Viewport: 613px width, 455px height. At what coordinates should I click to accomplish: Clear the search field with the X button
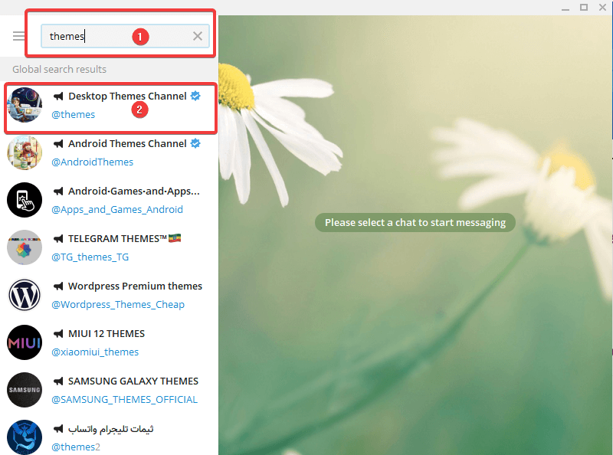click(197, 35)
